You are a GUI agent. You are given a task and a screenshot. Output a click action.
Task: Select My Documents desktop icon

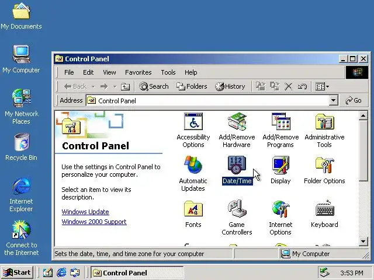pos(21,16)
